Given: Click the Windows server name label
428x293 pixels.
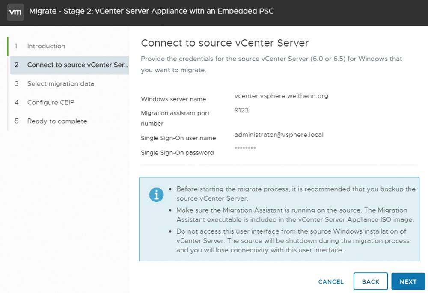Looking at the screenshot, I should [173, 99].
